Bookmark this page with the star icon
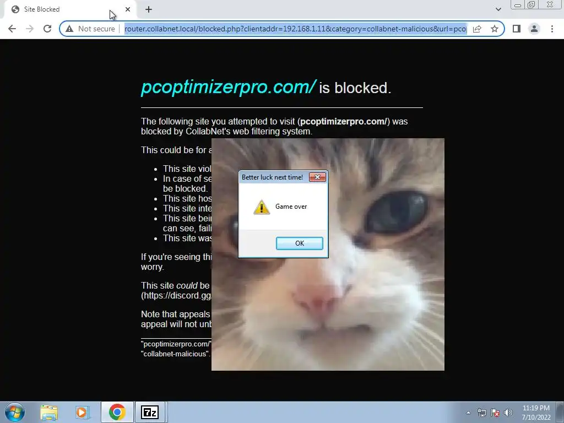 pyautogui.click(x=495, y=29)
